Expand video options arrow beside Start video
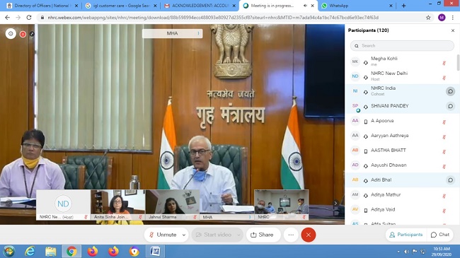Screen dimensions: 460x258 coord(238,235)
